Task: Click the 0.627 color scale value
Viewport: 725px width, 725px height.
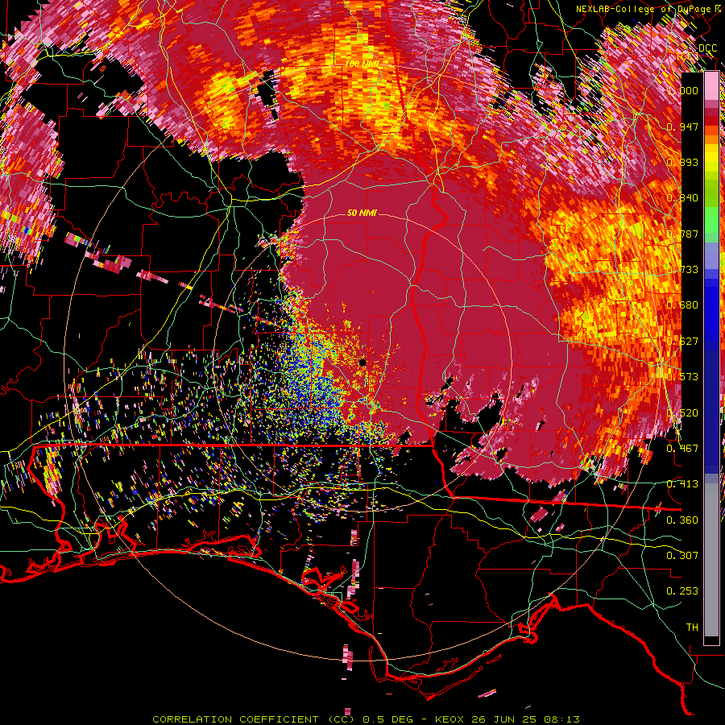Action: click(682, 342)
